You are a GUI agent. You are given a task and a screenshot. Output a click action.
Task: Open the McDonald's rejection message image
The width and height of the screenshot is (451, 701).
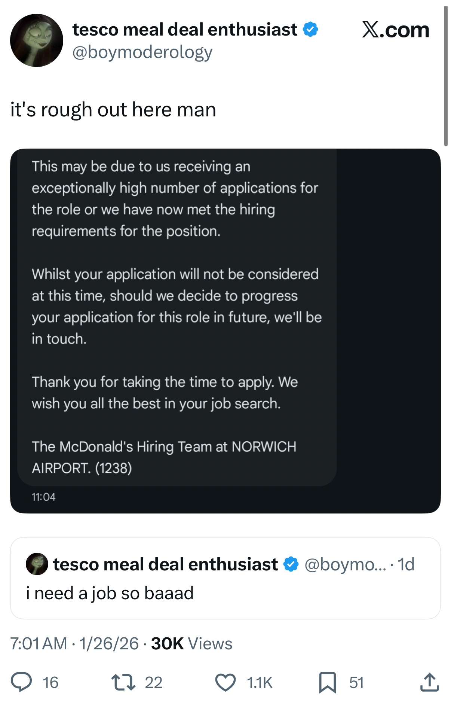tap(225, 331)
